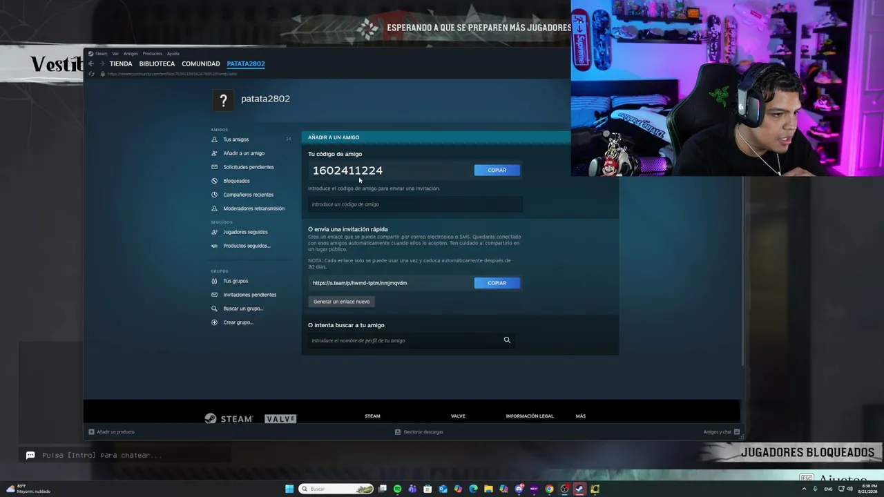Show hidden system tray icons

pos(803,489)
